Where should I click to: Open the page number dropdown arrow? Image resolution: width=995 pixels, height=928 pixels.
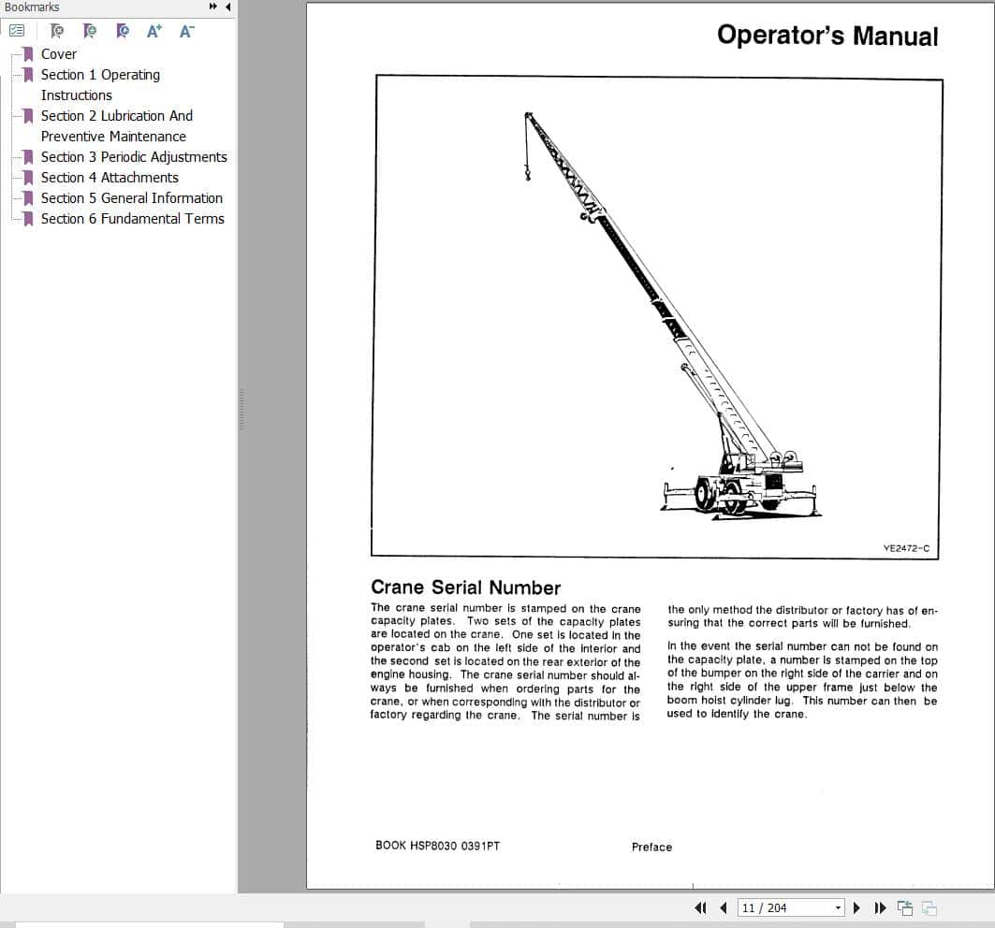pyautogui.click(x=836, y=907)
